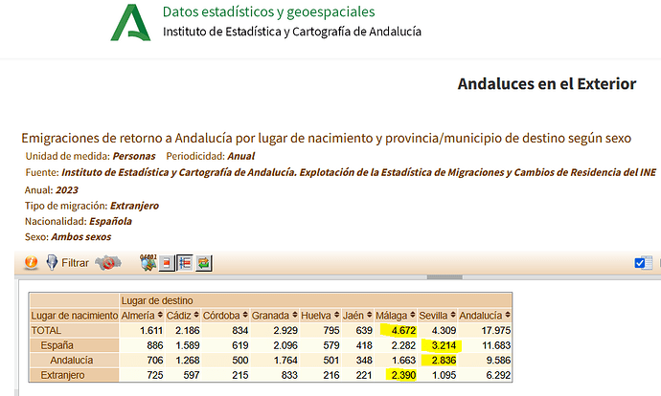Open Datos estadísticos y geoespaciales link

(268, 12)
